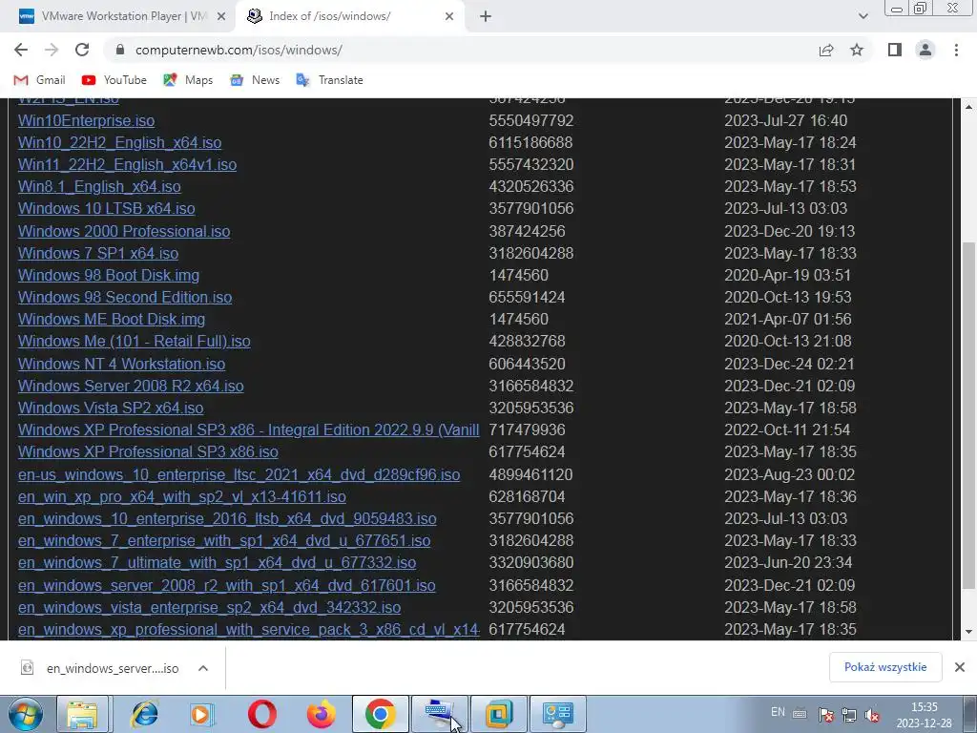Download en-us_windows_10_enterprise_ltsc_2021 iso
Image resolution: width=977 pixels, height=733 pixels.
pos(239,474)
